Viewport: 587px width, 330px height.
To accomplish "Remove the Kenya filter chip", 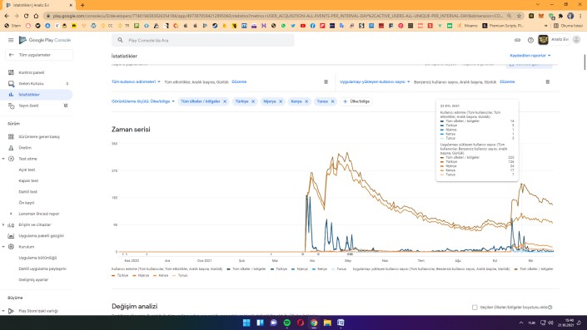I will point(306,101).
